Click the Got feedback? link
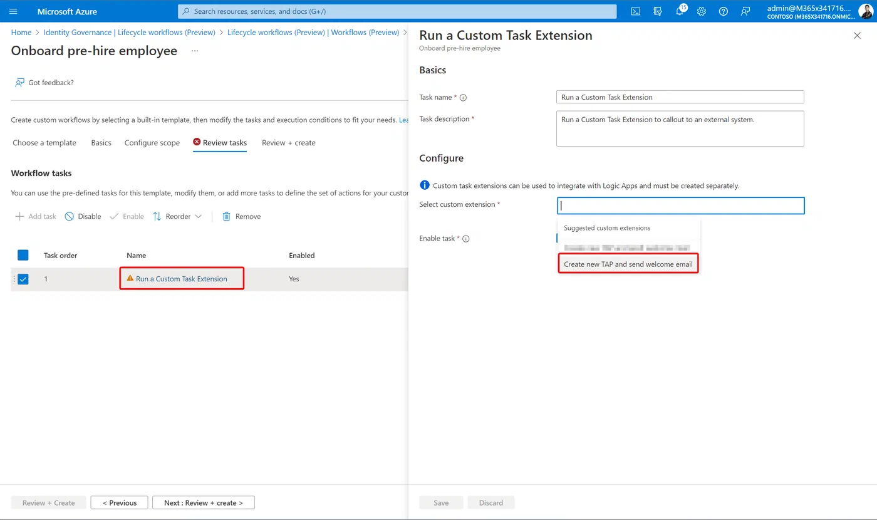The image size is (877, 520). pyautogui.click(x=44, y=83)
